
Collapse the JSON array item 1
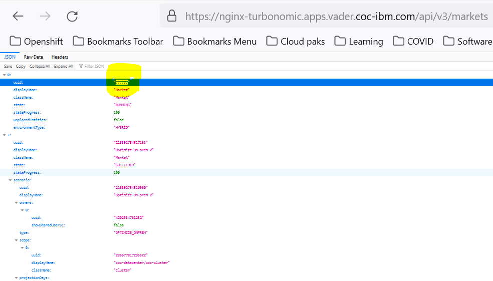click(4, 135)
